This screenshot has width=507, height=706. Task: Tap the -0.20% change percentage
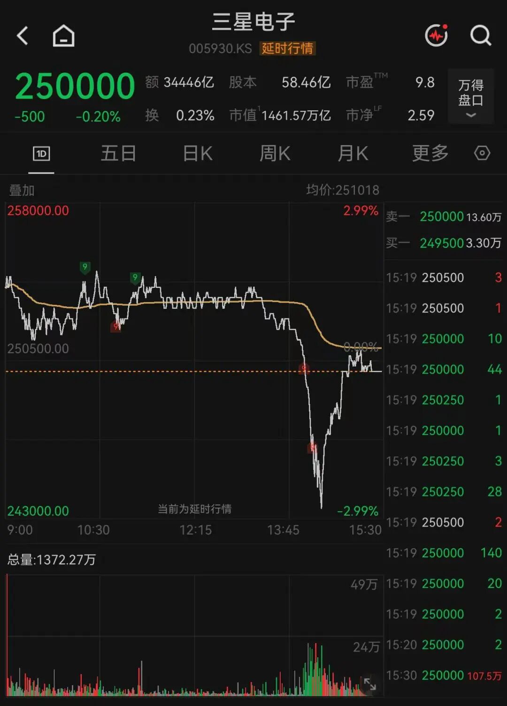click(x=98, y=117)
